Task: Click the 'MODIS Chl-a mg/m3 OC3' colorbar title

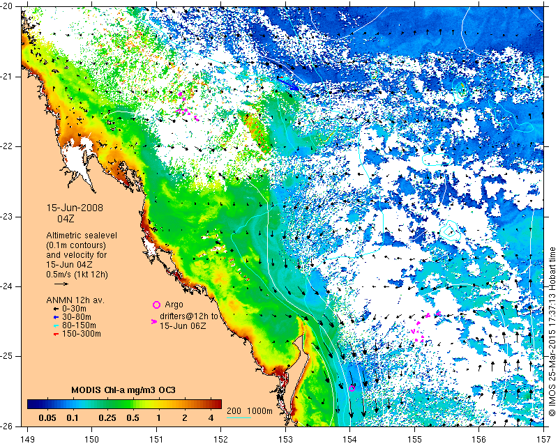Action: (x=123, y=390)
